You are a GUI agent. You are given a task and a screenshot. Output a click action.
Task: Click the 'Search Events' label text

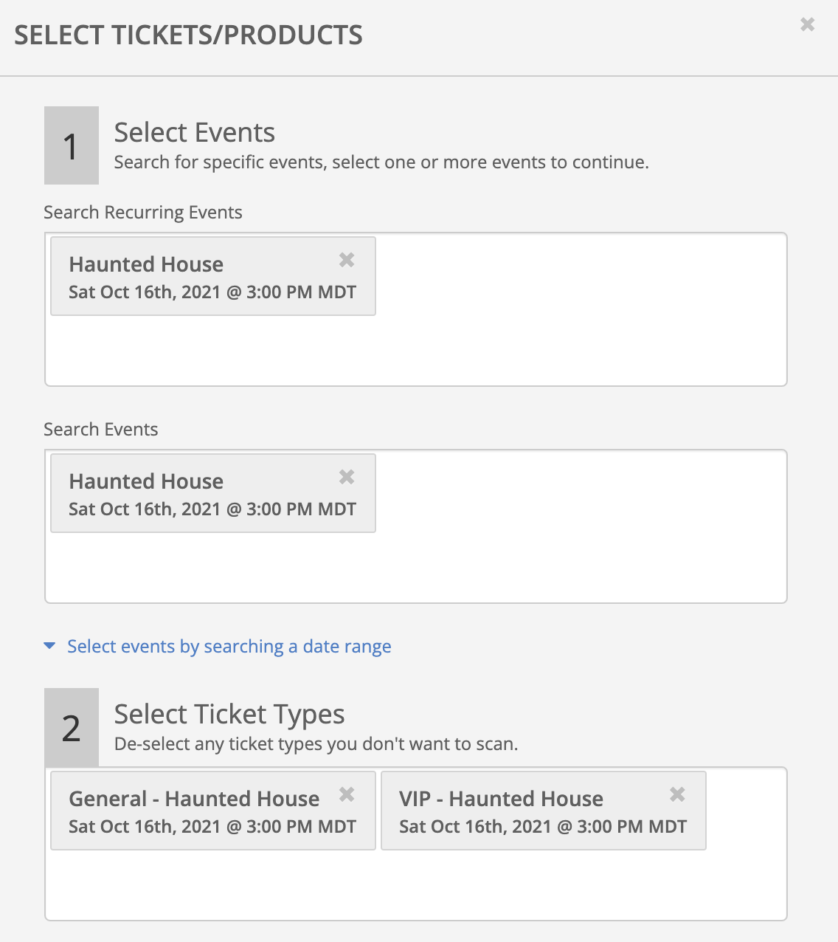(101, 430)
